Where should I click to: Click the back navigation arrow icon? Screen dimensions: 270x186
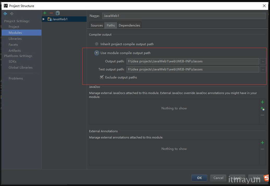5,14
